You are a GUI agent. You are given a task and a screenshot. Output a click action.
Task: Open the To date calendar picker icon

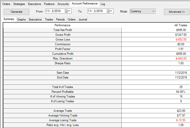coord(109,11)
